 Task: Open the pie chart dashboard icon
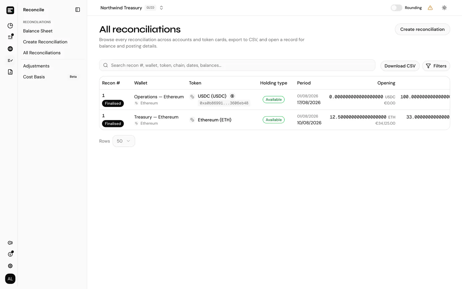click(10, 26)
